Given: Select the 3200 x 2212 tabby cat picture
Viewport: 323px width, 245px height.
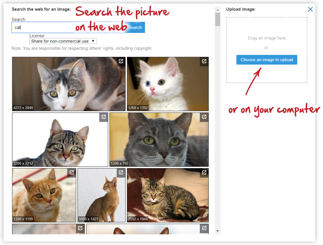Looking at the screenshot, I should (x=60, y=140).
